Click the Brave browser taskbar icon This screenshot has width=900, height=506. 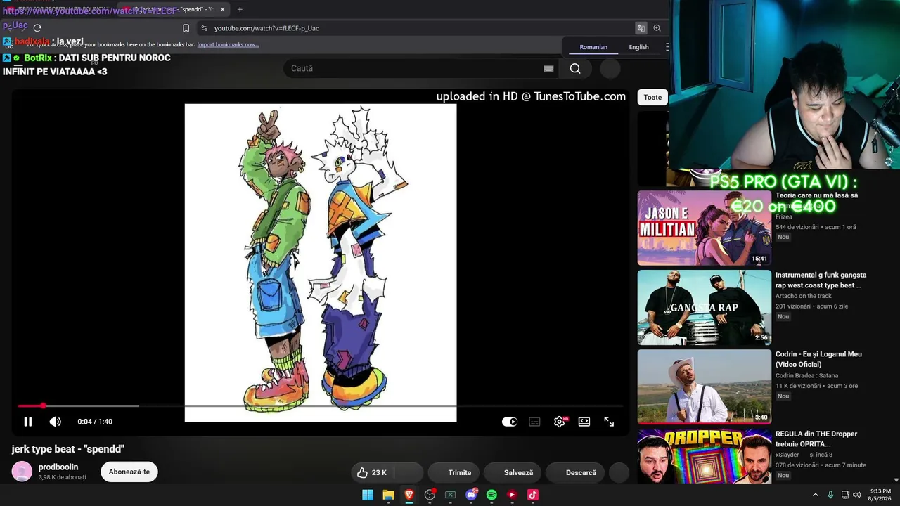[409, 495]
